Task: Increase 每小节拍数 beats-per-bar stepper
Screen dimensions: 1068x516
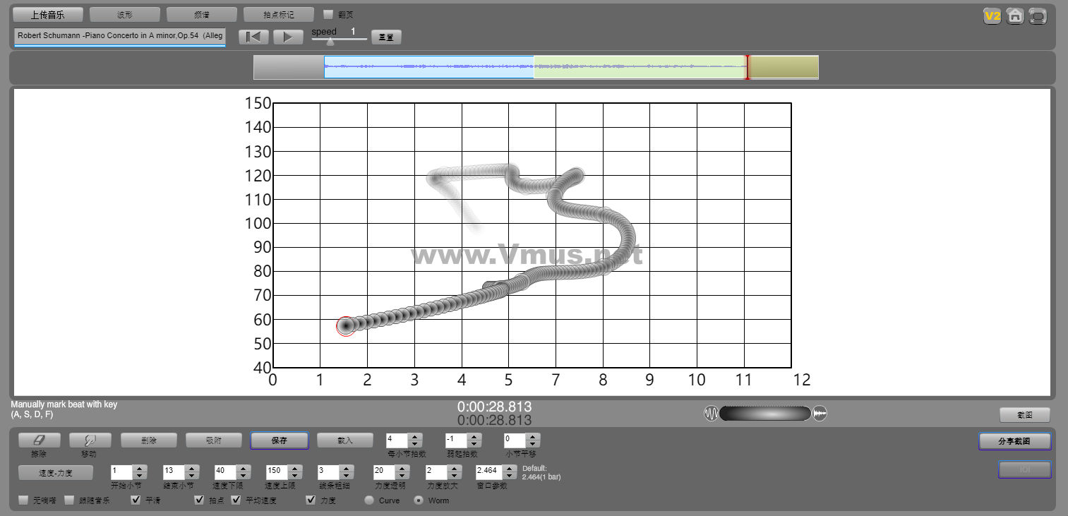Action: [415, 436]
